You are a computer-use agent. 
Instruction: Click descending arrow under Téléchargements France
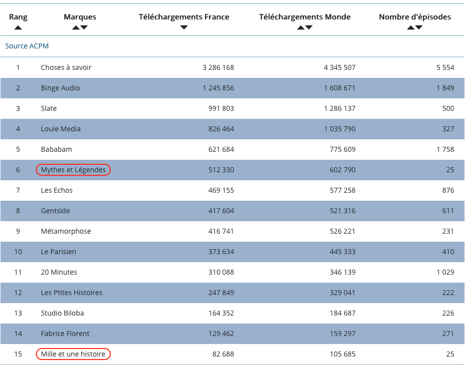[184, 27]
